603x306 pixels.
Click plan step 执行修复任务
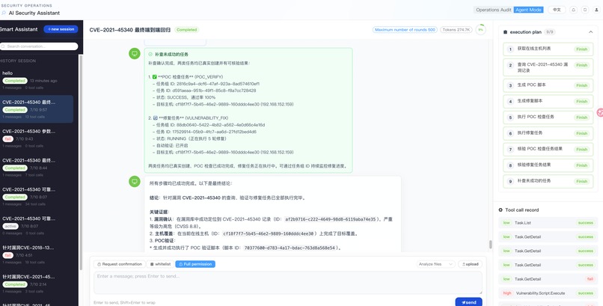pyautogui.click(x=548, y=133)
